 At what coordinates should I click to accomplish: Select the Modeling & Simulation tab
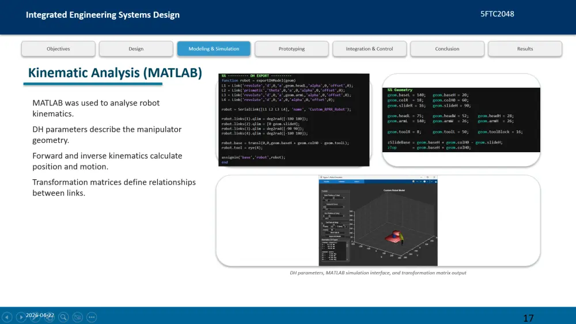(x=214, y=48)
